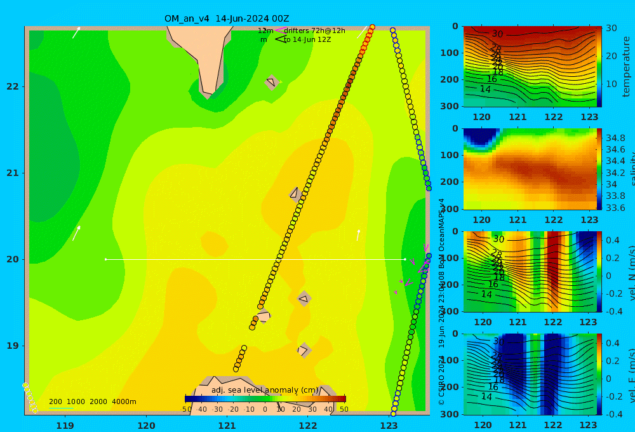Click the Taiwan landmass at the map top
This screenshot has height=432, width=635.
point(206,57)
